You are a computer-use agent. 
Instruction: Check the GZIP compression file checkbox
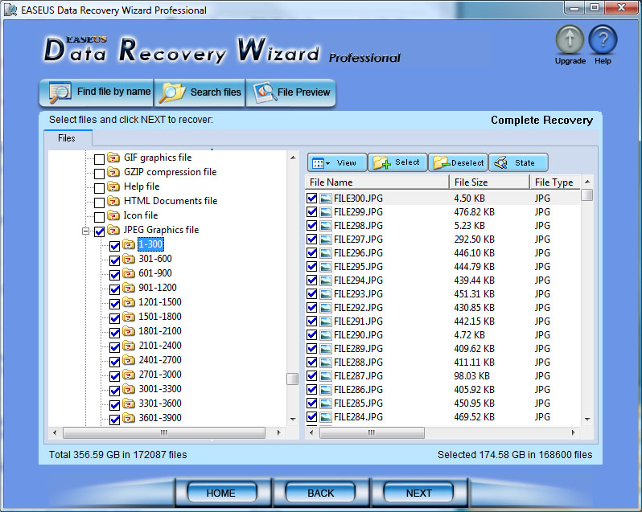[99, 174]
